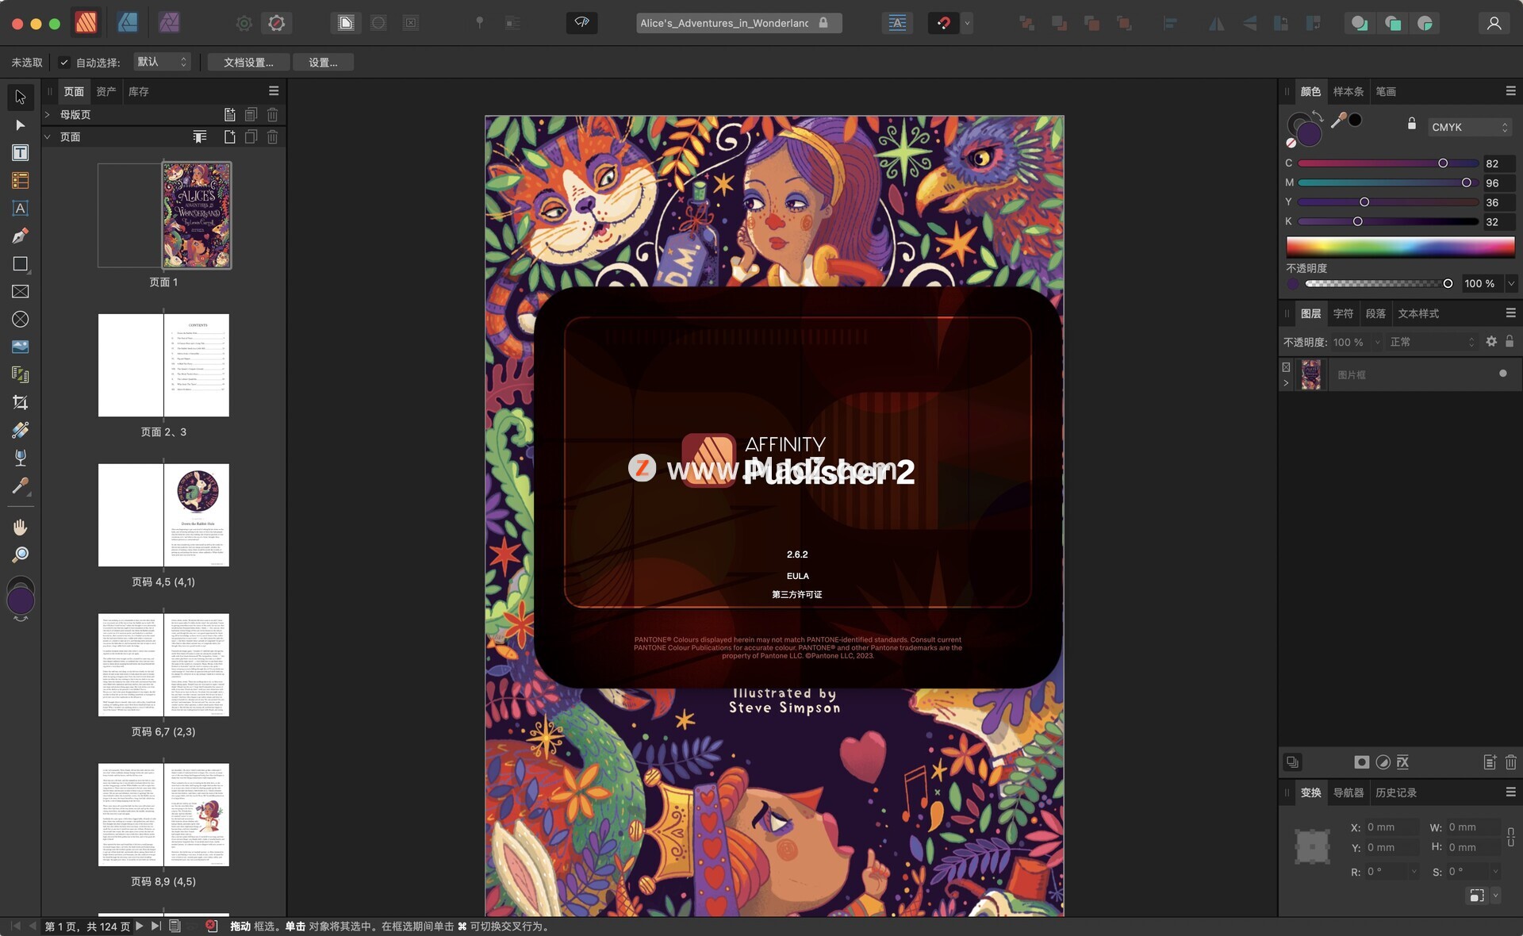Collapse Pages section
Screen dimensions: 1523x936
pyautogui.click(x=48, y=136)
